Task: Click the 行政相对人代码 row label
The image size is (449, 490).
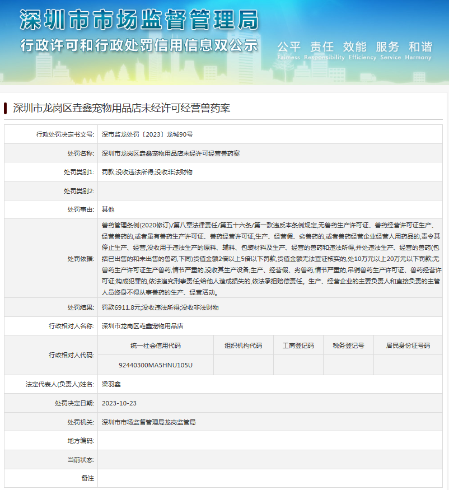Action: pos(72,355)
